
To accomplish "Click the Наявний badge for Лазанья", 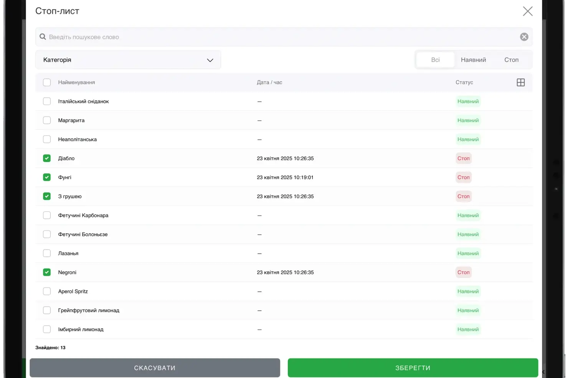I will tap(468, 253).
